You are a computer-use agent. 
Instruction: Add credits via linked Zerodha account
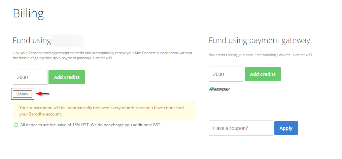coord(67,77)
